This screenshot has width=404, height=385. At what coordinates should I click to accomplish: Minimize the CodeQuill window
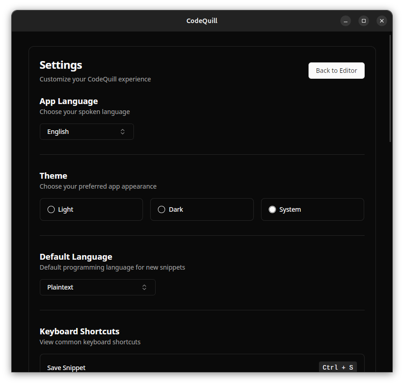[345, 21]
